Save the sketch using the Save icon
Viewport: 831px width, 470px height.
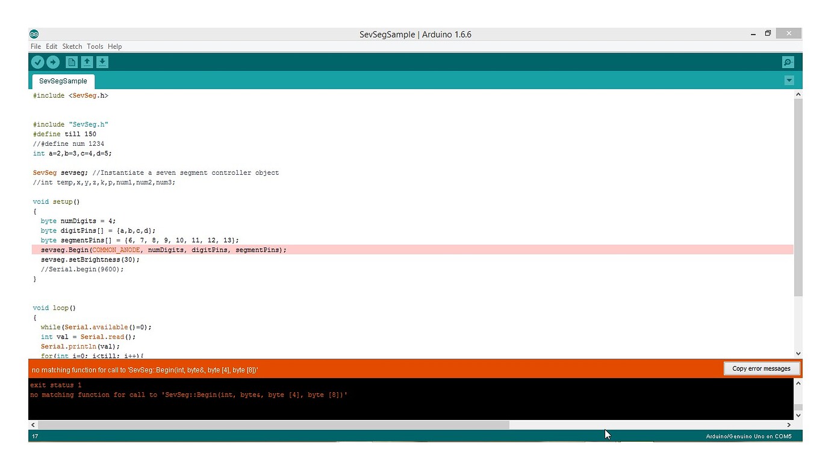(102, 61)
